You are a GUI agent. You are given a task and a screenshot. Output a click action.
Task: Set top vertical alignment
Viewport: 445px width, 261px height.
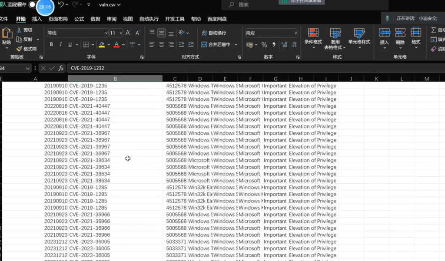(x=152, y=33)
